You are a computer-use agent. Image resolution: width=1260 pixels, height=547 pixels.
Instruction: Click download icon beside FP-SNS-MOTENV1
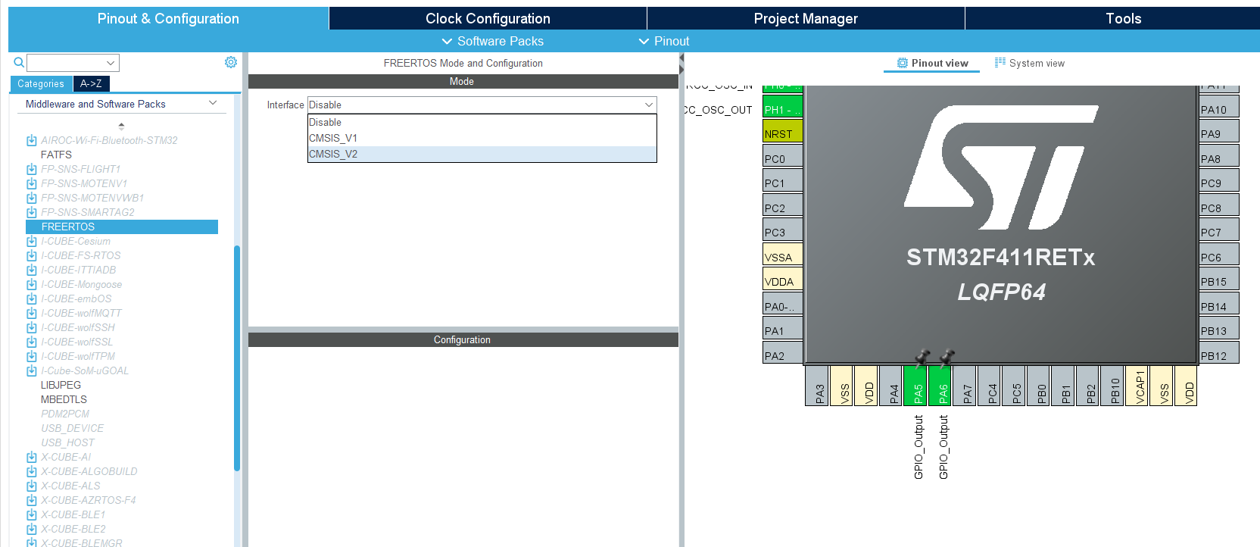(32, 183)
